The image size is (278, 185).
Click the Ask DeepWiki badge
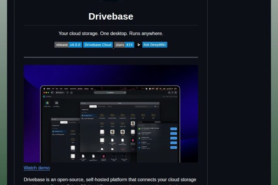pyautogui.click(x=154, y=45)
